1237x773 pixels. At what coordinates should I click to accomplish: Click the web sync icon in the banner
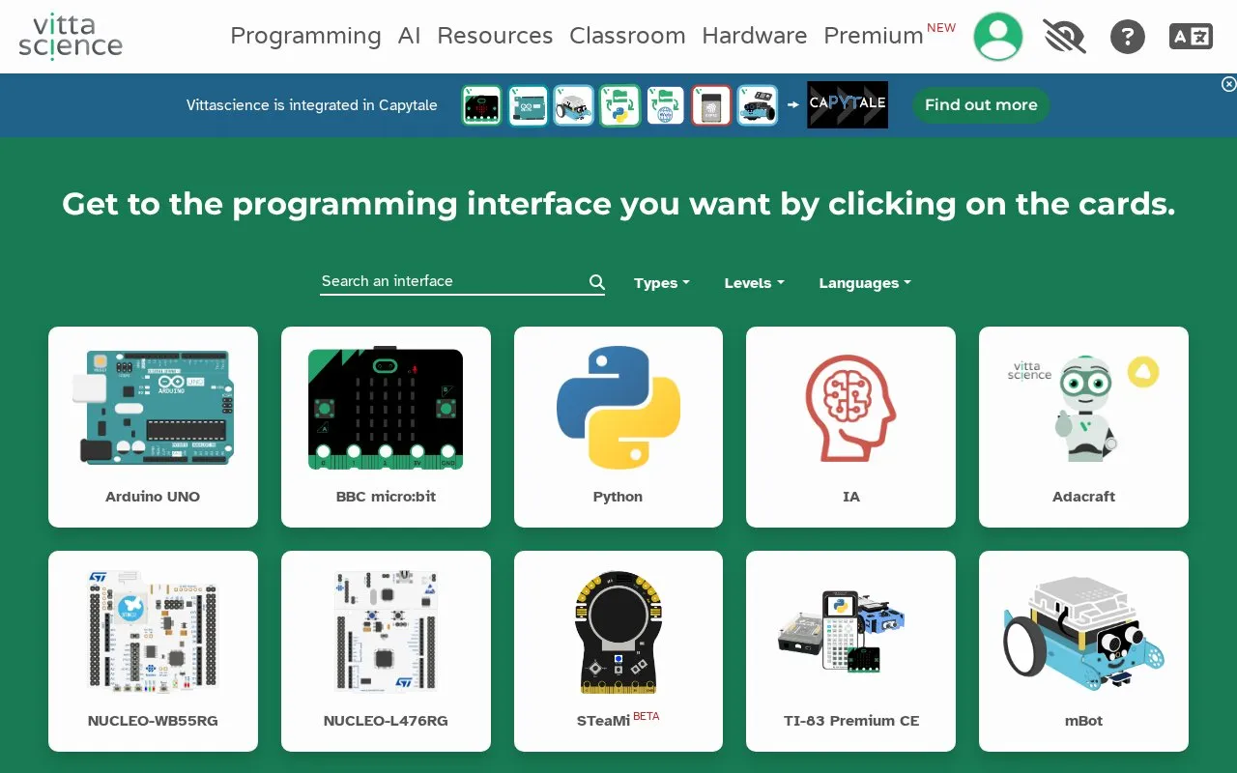point(665,105)
